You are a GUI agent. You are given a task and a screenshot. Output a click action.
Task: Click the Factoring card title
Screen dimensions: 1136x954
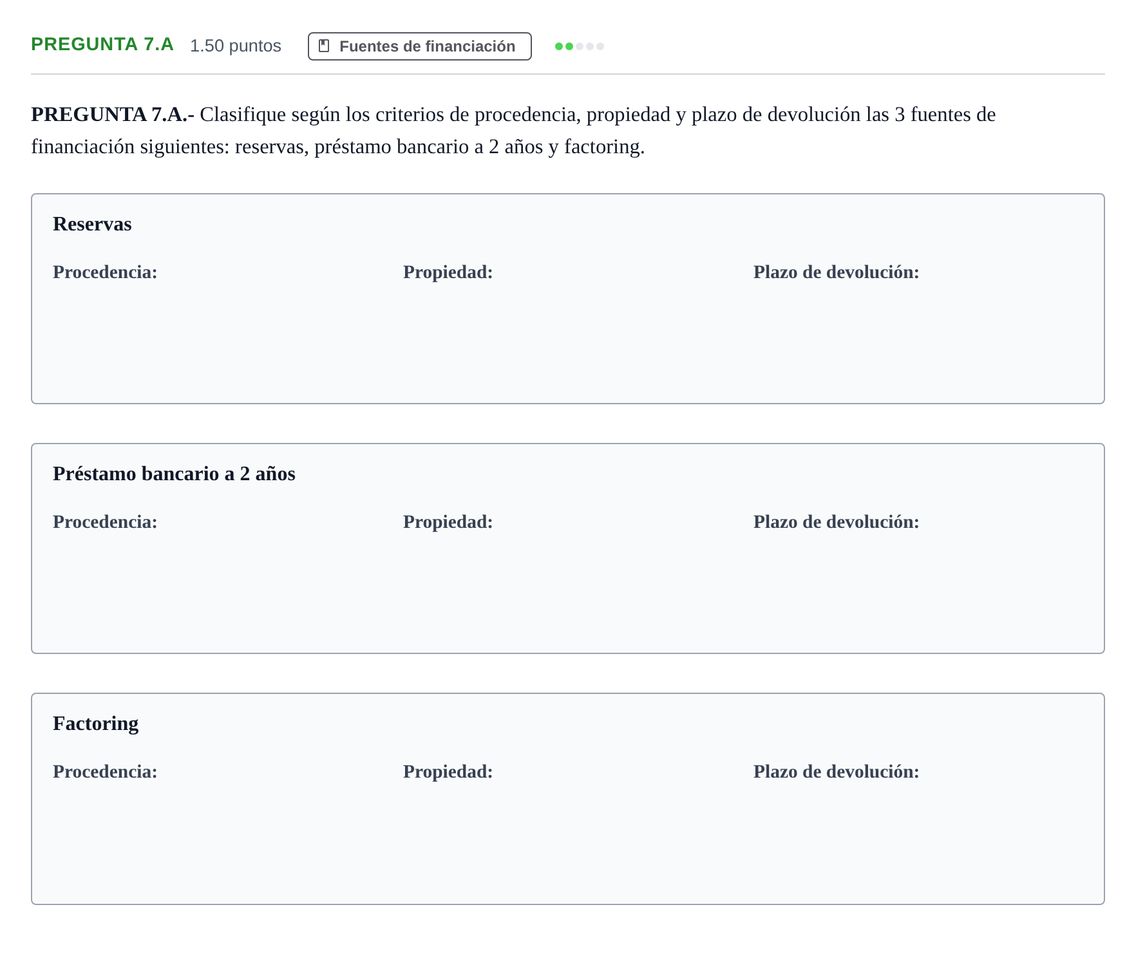pos(95,724)
